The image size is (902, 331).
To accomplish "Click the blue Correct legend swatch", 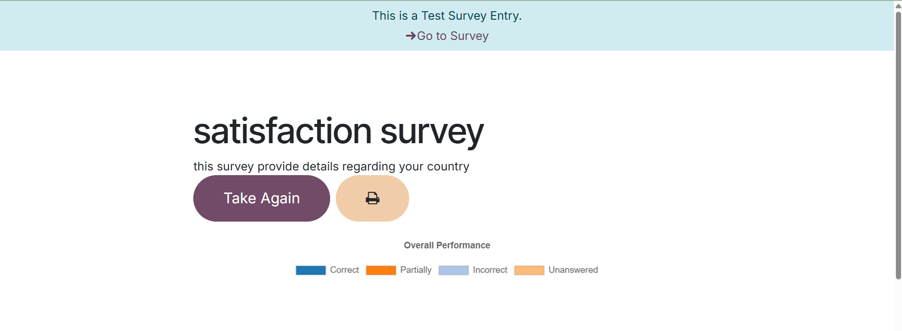I will point(310,270).
